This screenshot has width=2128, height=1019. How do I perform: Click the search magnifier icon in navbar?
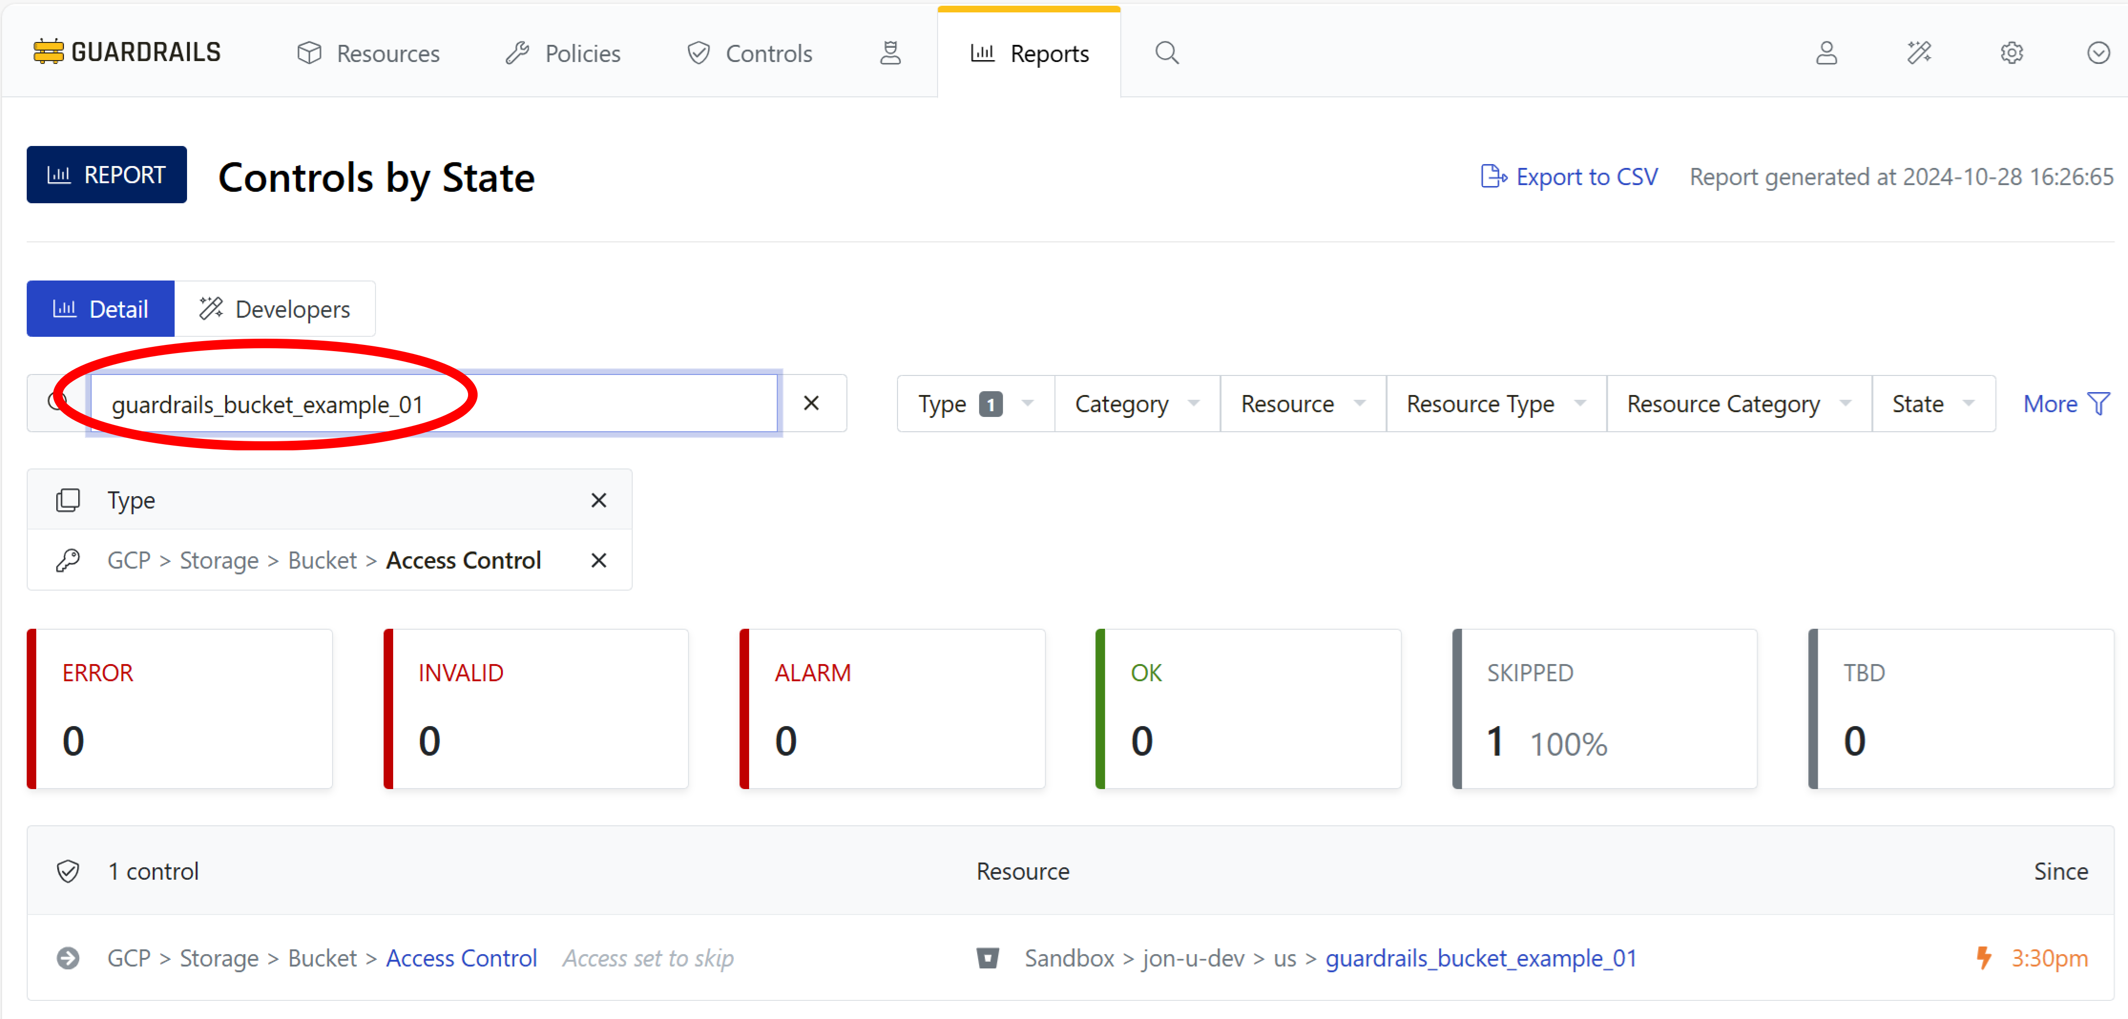(1166, 53)
